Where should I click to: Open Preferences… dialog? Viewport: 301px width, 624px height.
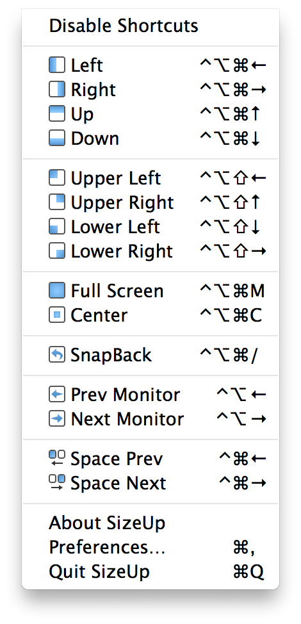[150, 547]
